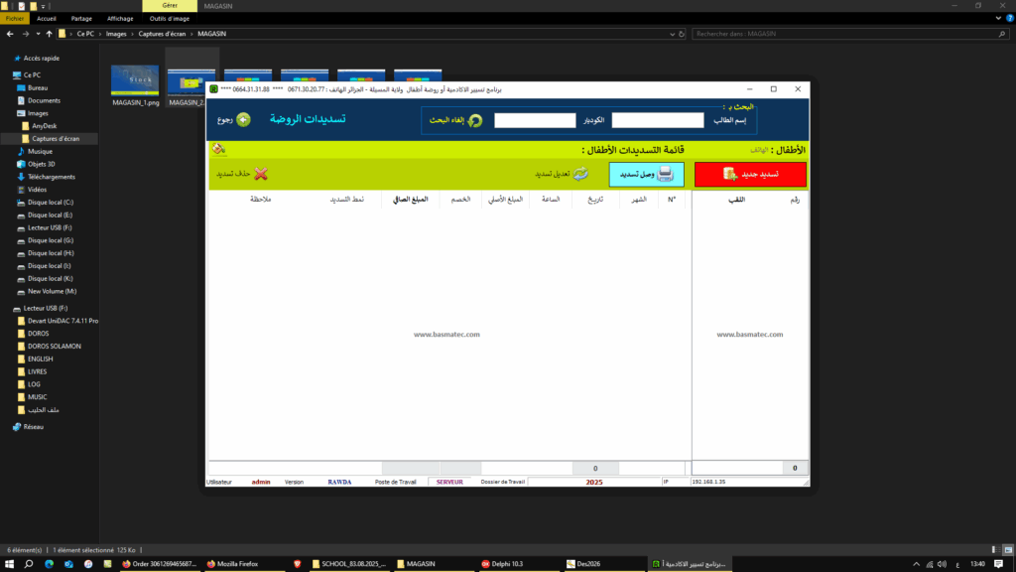Viewport: 1016px width, 572px height.
Task: Expand the Ce PC tree node
Action: point(7,74)
